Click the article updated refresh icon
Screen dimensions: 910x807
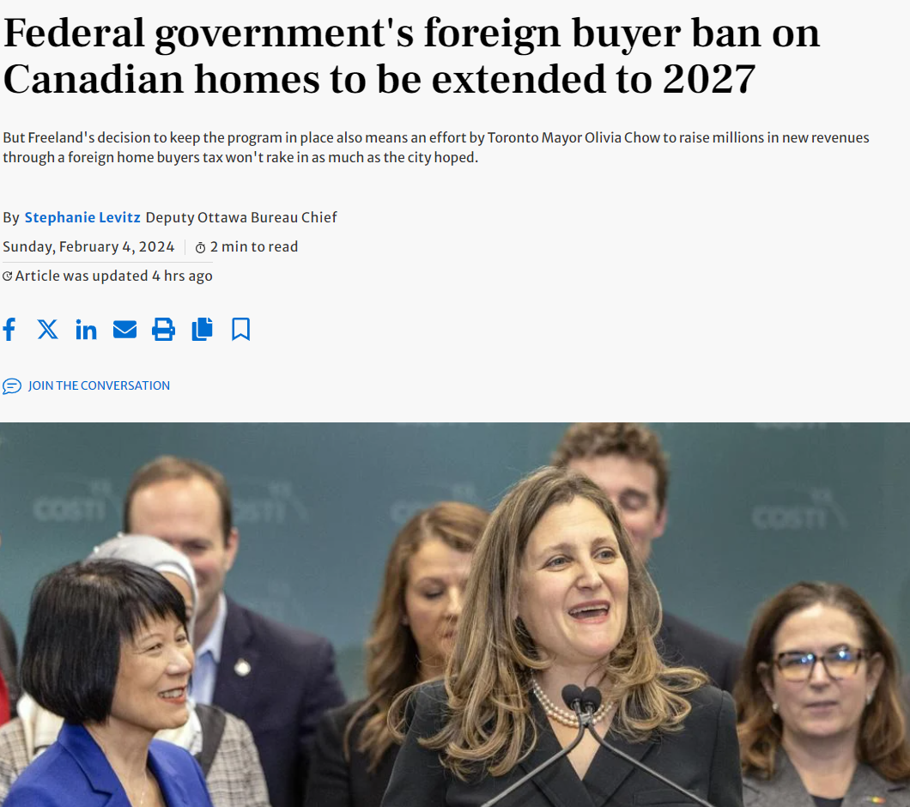click(x=8, y=276)
